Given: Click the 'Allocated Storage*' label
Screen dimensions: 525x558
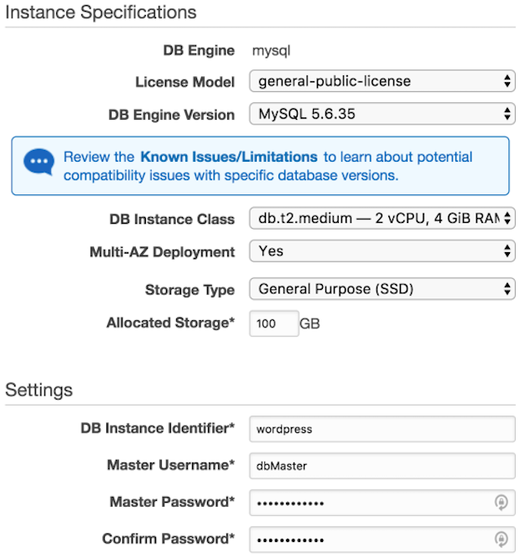Looking at the screenshot, I should coord(170,323).
